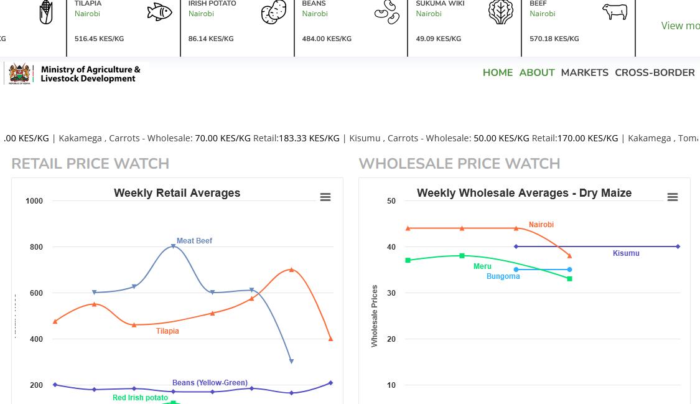Screen dimensions: 700x404
Task: Open the ABOUT navigation item
Action: coord(537,73)
